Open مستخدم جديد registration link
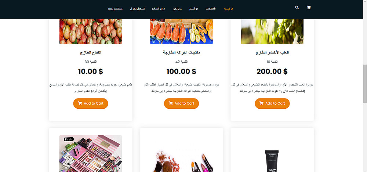Screen dimensions: 367x172 pos(115,9)
